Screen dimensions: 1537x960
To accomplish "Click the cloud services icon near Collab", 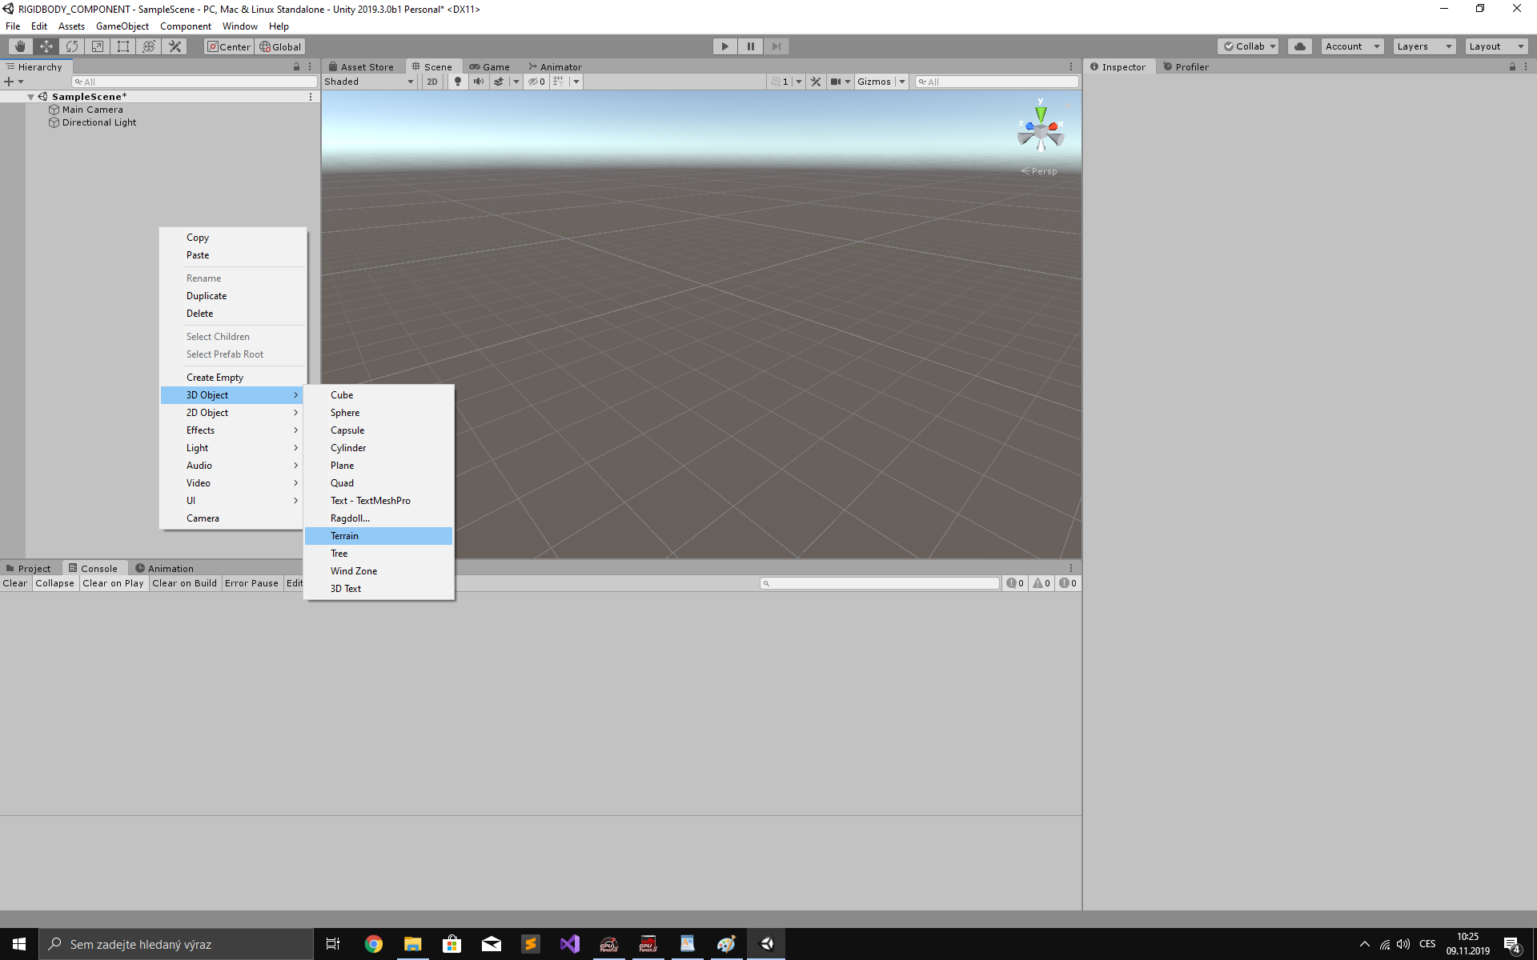I will (1298, 46).
